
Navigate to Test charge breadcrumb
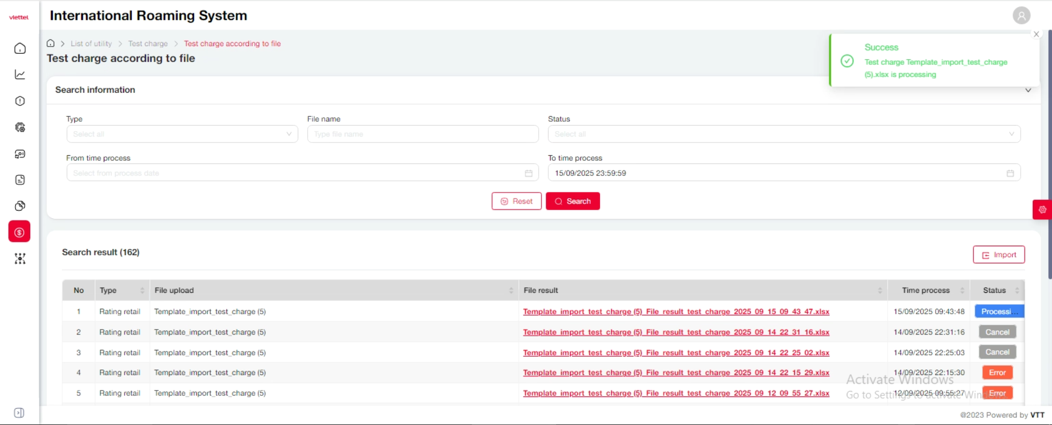(x=148, y=44)
